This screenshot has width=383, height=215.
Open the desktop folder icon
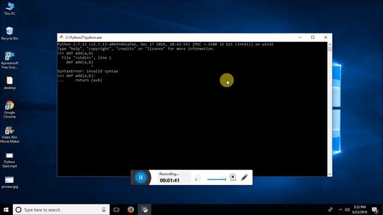pos(10,83)
